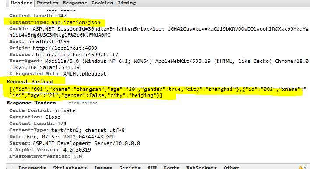Viewport: 310px width, 169px height.
Task: Select the 'Host: localhost:4699' header
Action: tap(39, 41)
